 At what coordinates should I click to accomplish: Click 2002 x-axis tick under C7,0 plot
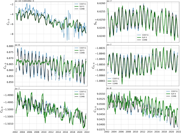(107, 132)
